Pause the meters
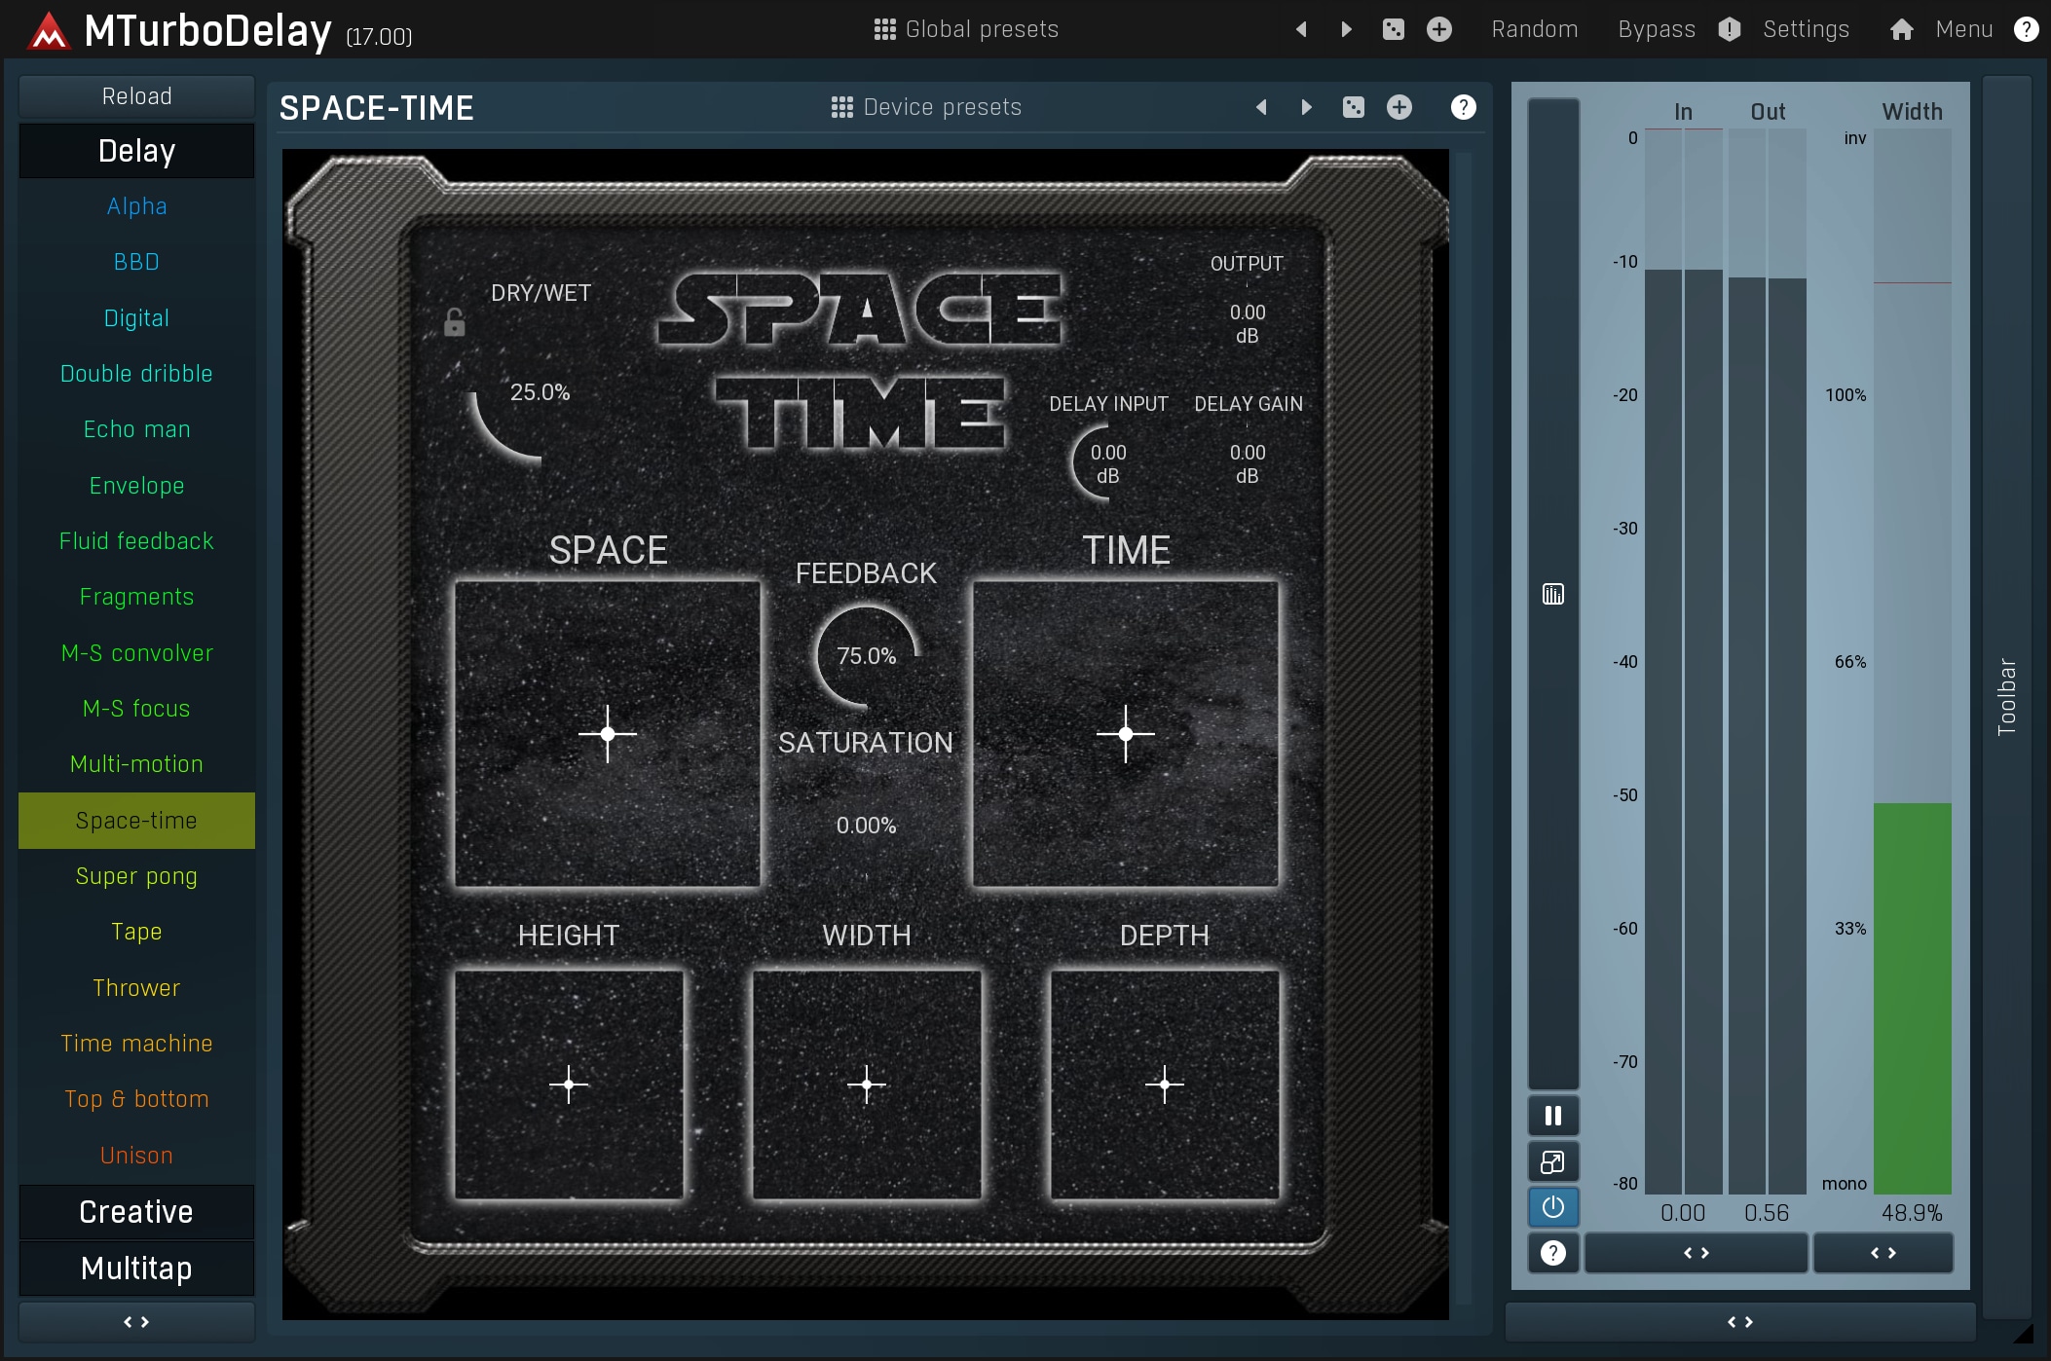Viewport: 2051px width, 1361px height. coord(1553,1116)
